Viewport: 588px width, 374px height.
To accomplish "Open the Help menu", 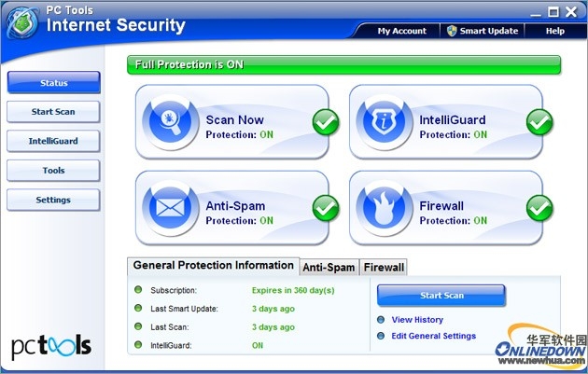I will pos(555,31).
